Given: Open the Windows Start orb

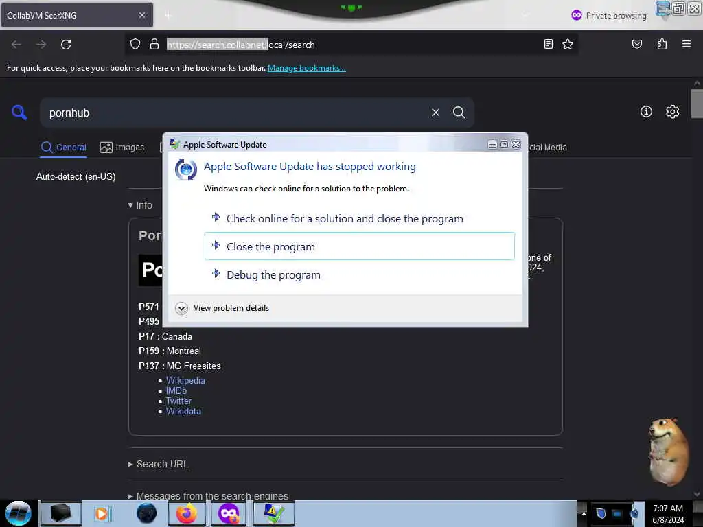Looking at the screenshot, I should pyautogui.click(x=18, y=513).
